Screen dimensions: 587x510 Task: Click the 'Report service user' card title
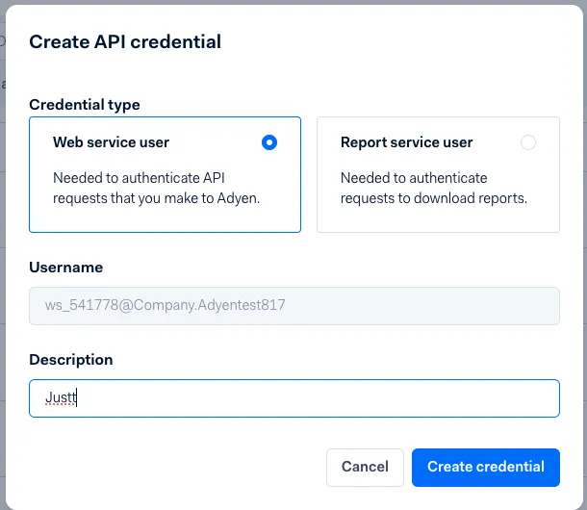coord(406,142)
